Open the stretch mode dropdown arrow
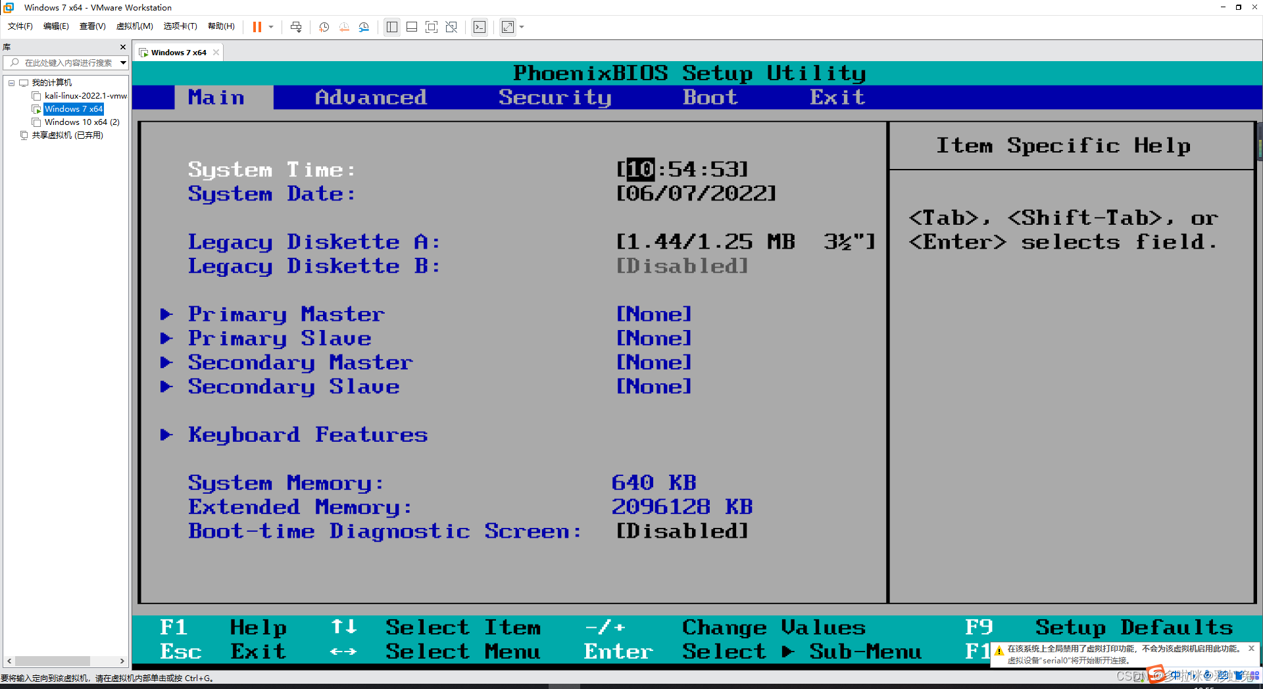This screenshot has width=1263, height=689. (522, 27)
